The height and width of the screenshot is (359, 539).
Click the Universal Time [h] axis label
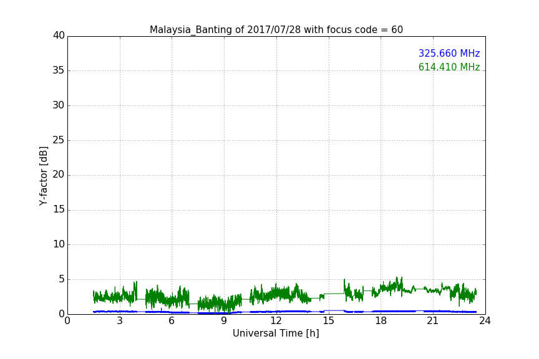276,333
